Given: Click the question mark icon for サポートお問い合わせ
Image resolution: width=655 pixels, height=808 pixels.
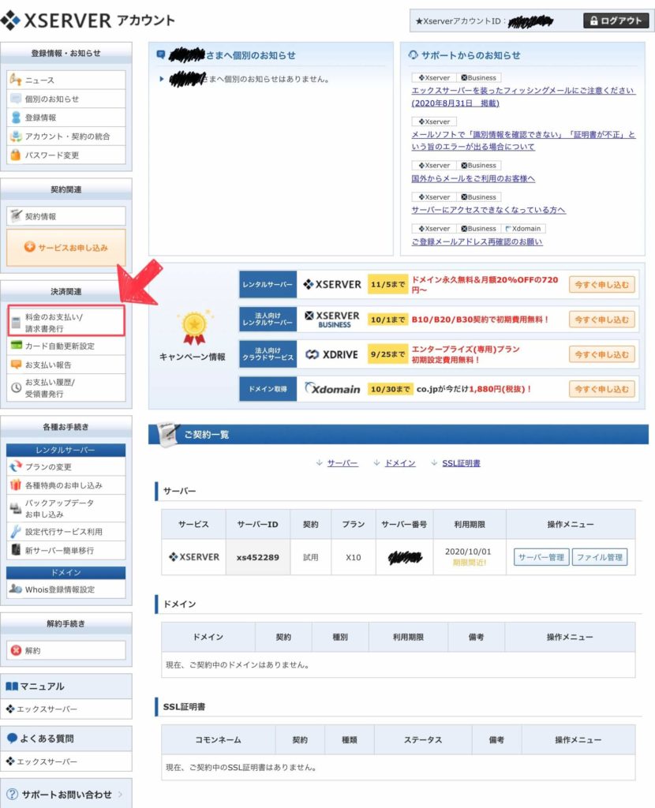Looking at the screenshot, I should (13, 794).
